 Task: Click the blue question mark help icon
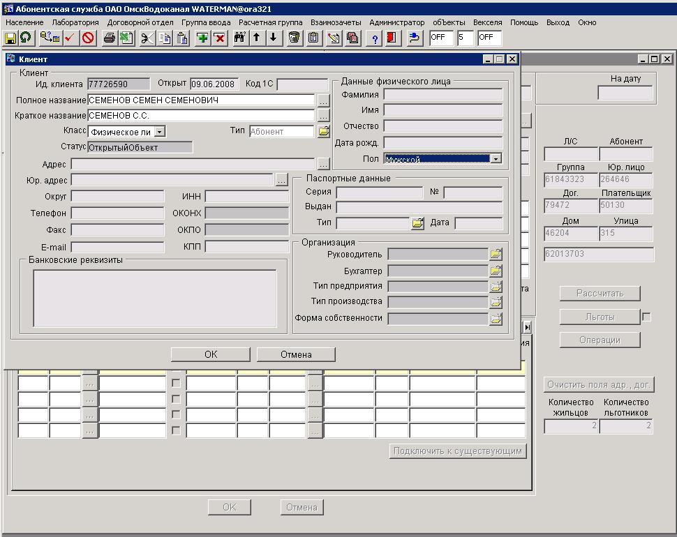(375, 38)
